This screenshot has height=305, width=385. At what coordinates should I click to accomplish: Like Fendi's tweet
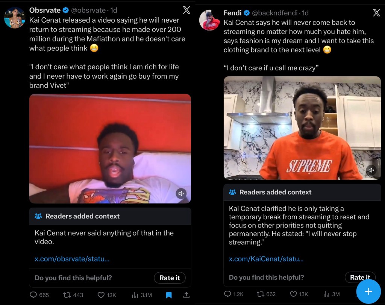(294, 294)
